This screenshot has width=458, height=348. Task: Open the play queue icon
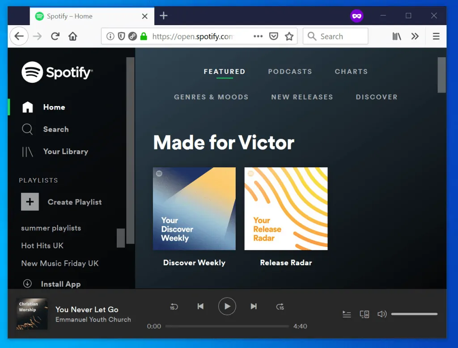347,314
